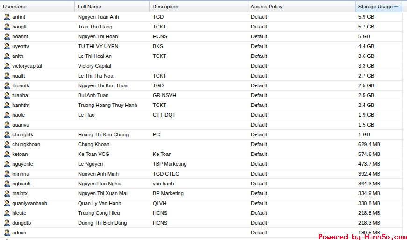Viewport: 407px width, 240px height.
Task: Click the user icon next to hangtt
Action: [7, 27]
